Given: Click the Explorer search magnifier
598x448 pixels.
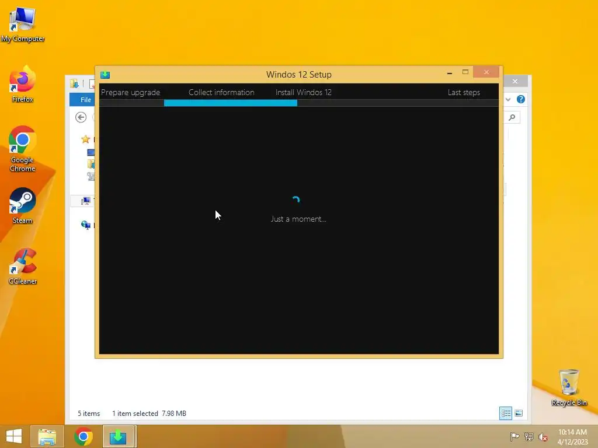Looking at the screenshot, I should [x=512, y=117].
